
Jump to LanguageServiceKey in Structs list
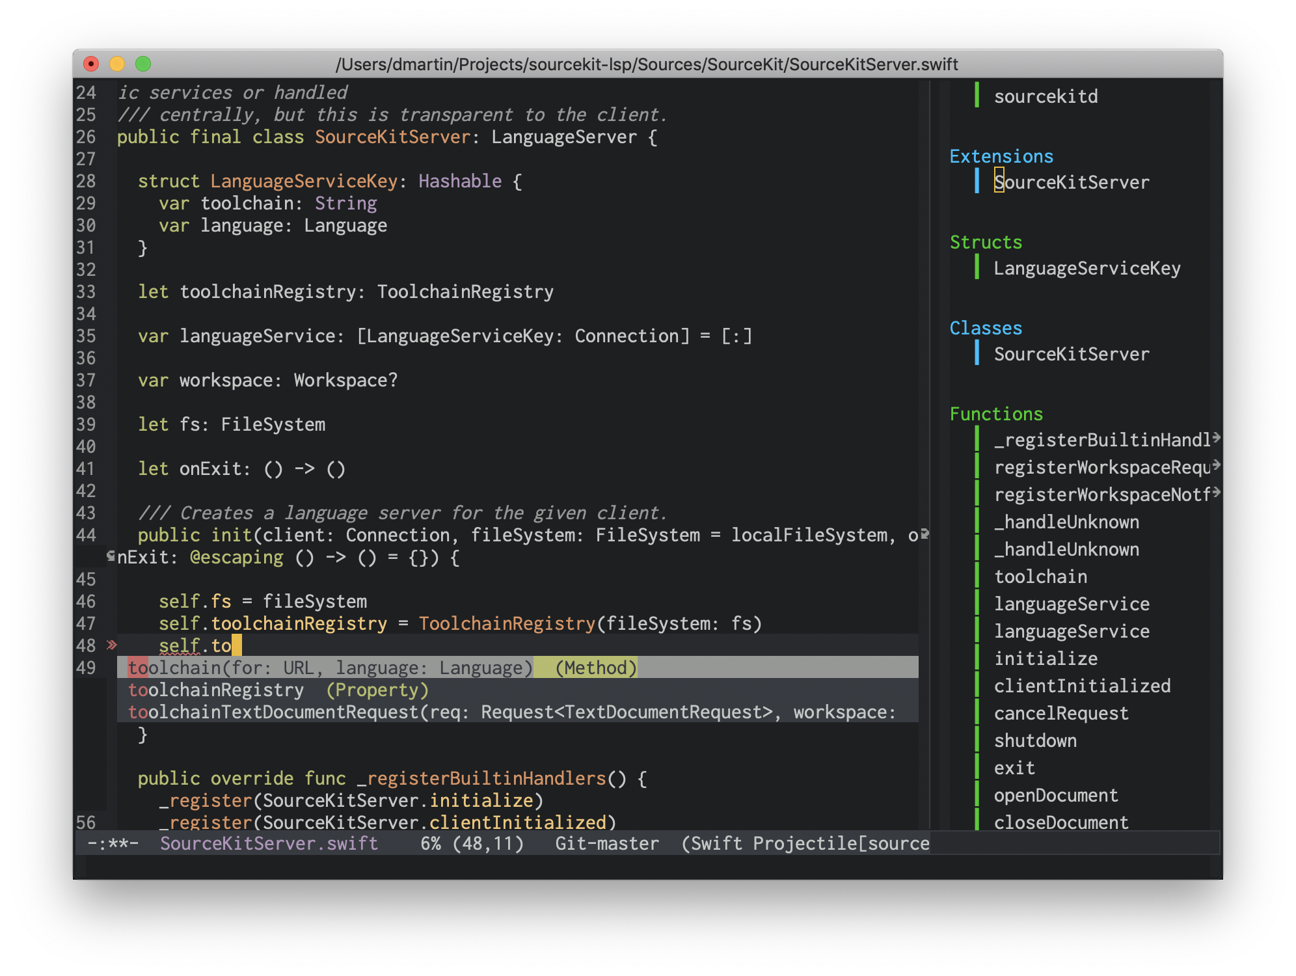point(1087,268)
